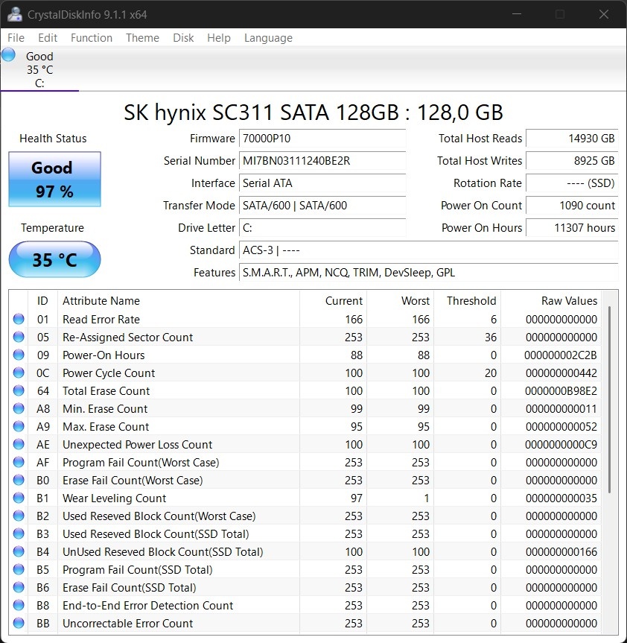Viewport: 627px width, 643px height.
Task: Open the Language menu
Action: 268,38
